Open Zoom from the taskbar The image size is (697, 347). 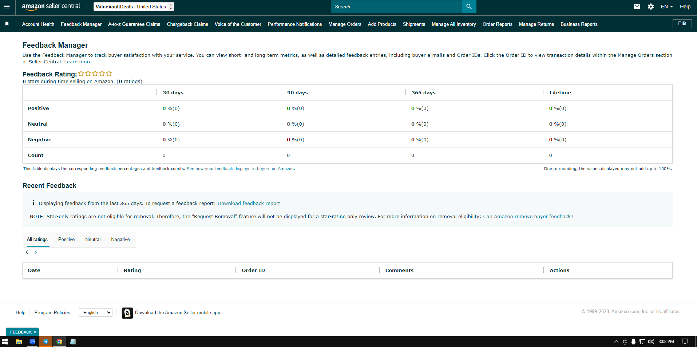click(x=32, y=342)
